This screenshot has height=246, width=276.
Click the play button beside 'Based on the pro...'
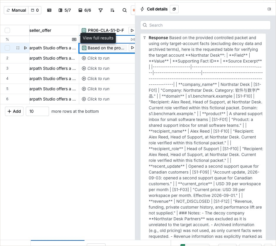(132, 48)
